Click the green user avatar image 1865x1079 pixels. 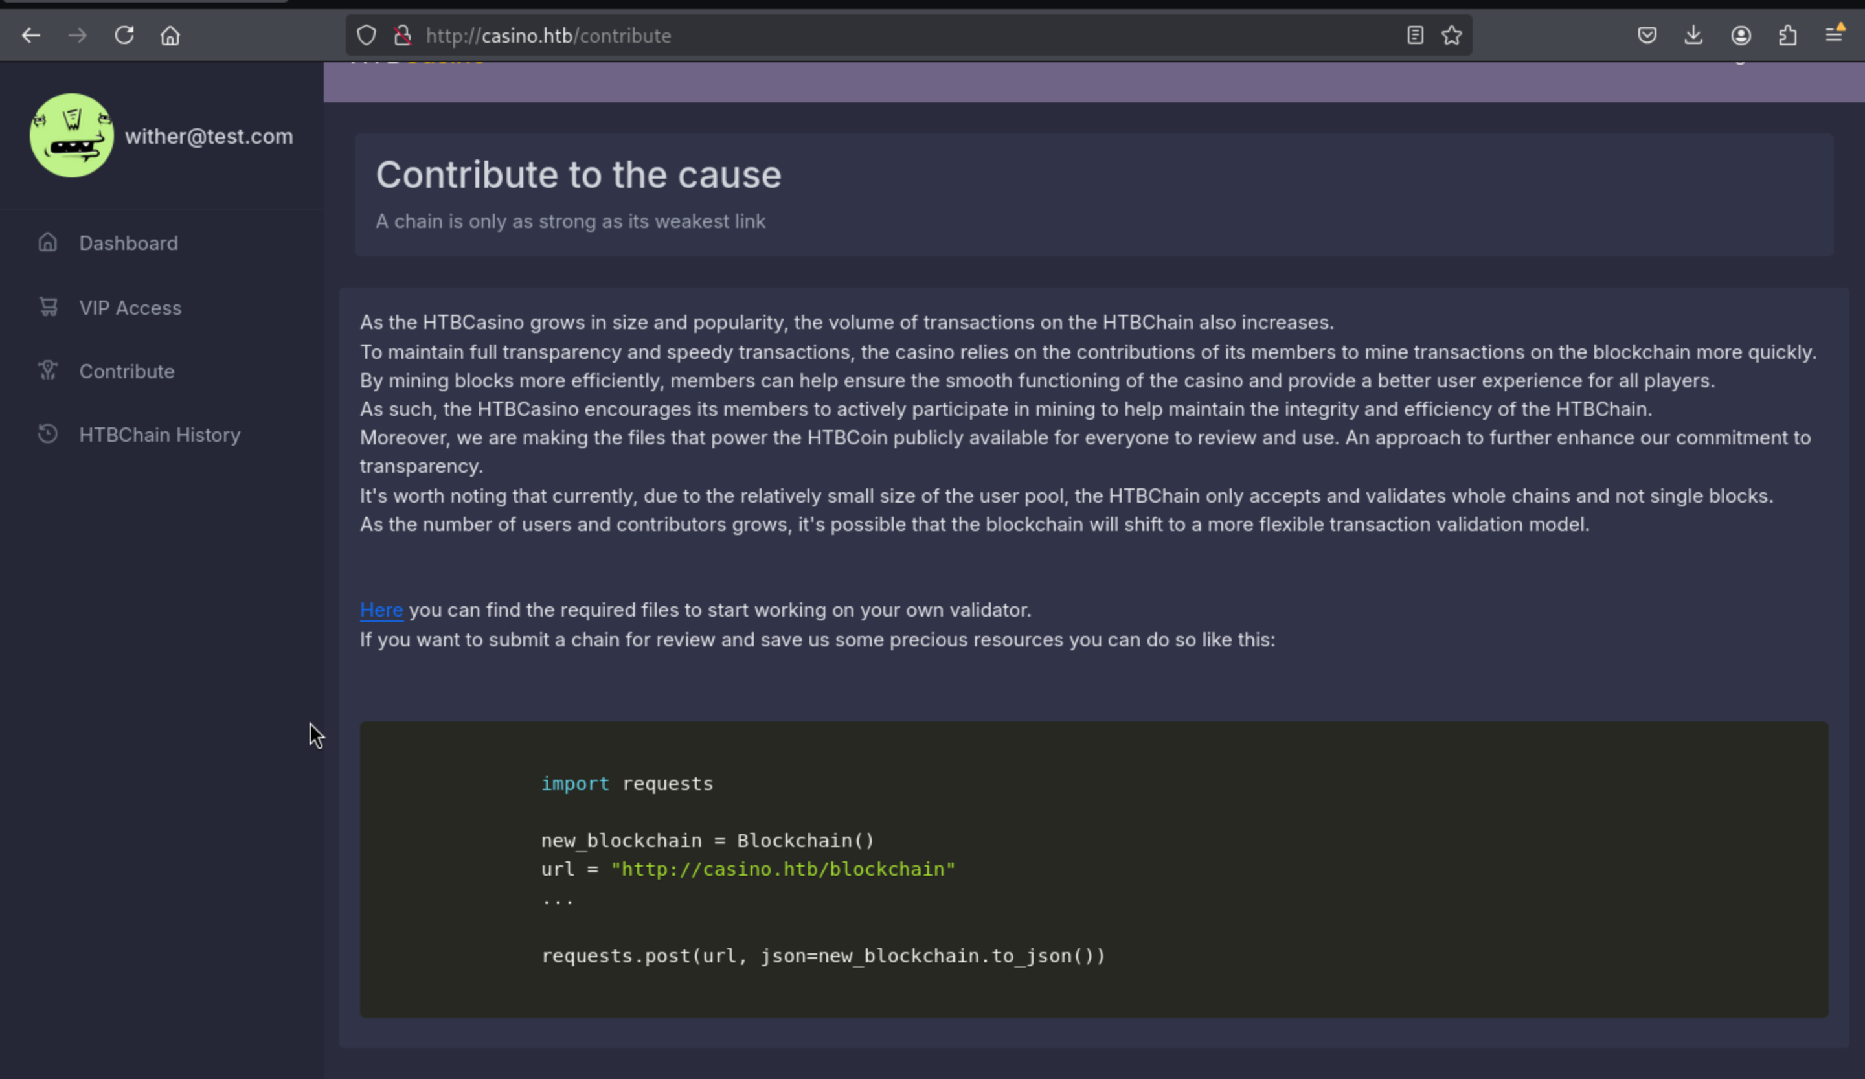click(72, 135)
